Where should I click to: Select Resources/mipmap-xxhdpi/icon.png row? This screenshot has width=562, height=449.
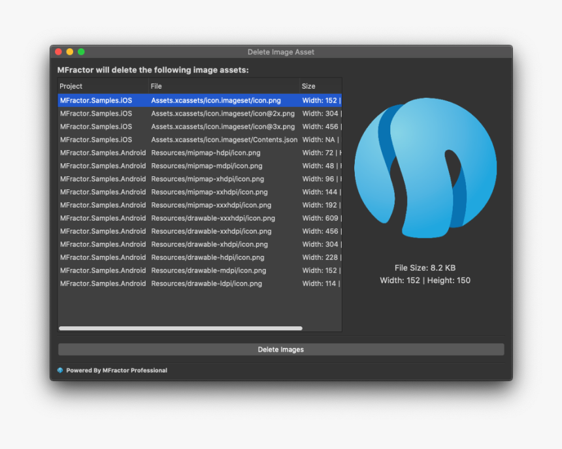point(199,192)
